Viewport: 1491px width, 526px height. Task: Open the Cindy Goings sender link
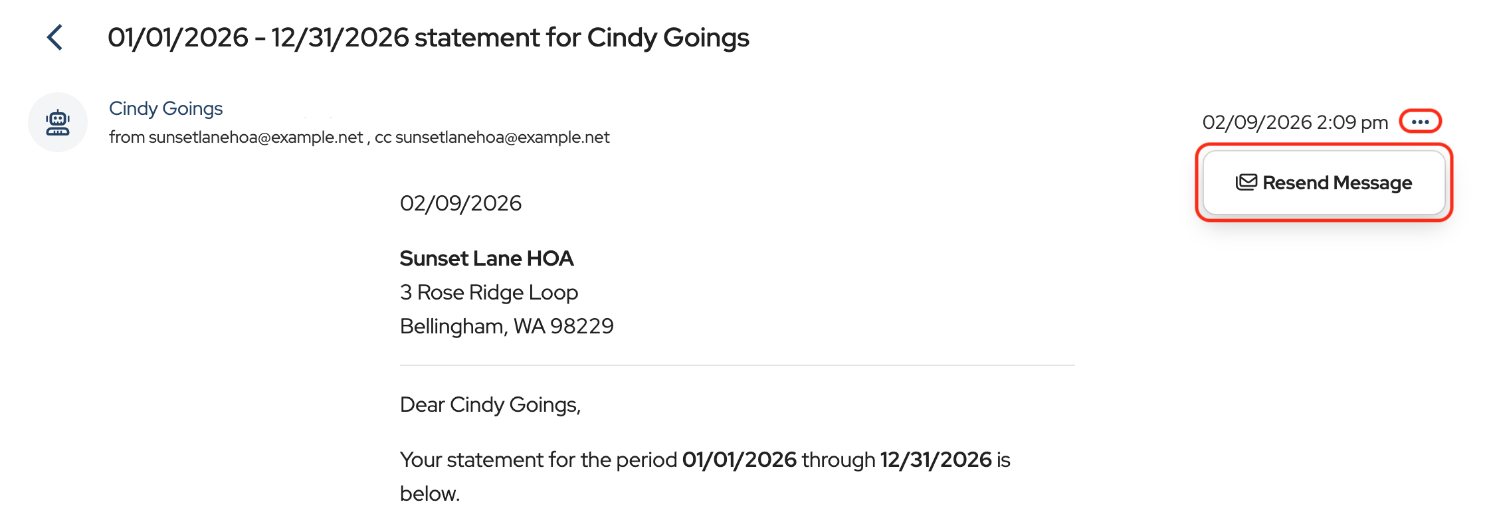click(165, 108)
